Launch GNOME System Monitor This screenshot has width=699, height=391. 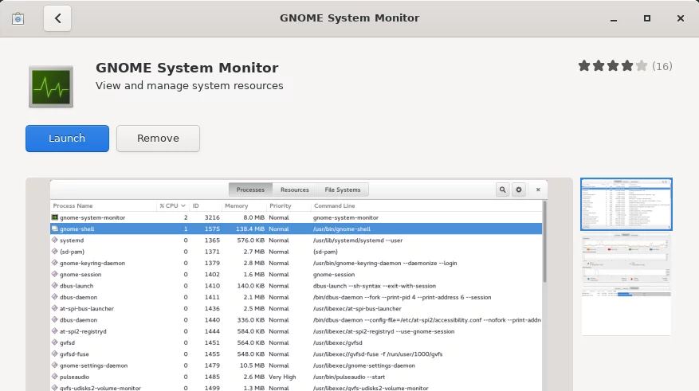point(67,139)
